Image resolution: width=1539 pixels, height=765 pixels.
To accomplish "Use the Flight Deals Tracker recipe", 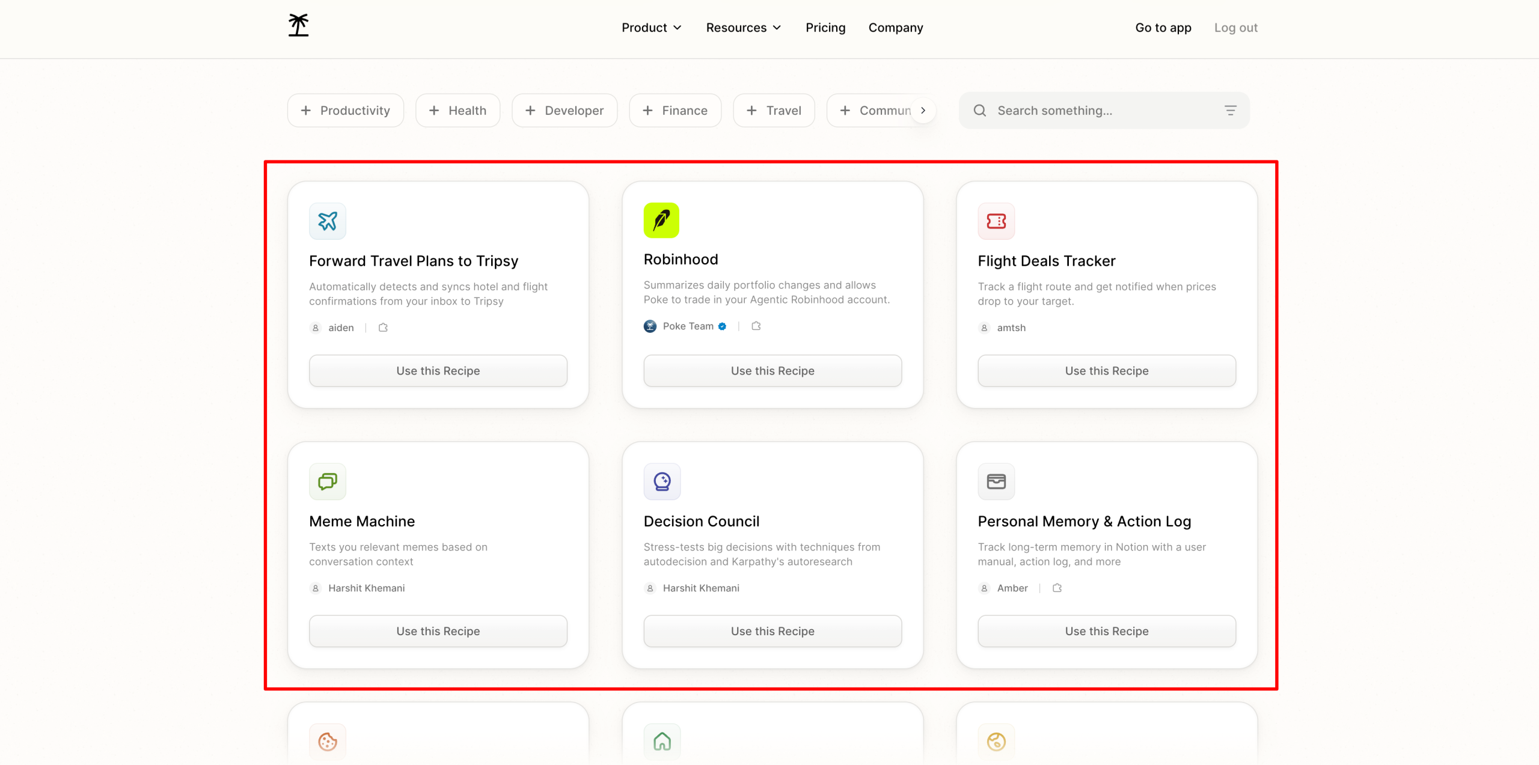I will 1107,371.
